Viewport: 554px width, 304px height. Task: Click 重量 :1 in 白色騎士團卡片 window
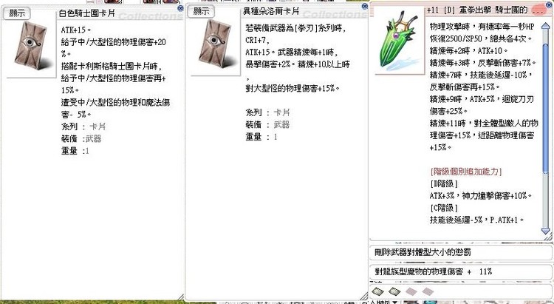point(75,151)
